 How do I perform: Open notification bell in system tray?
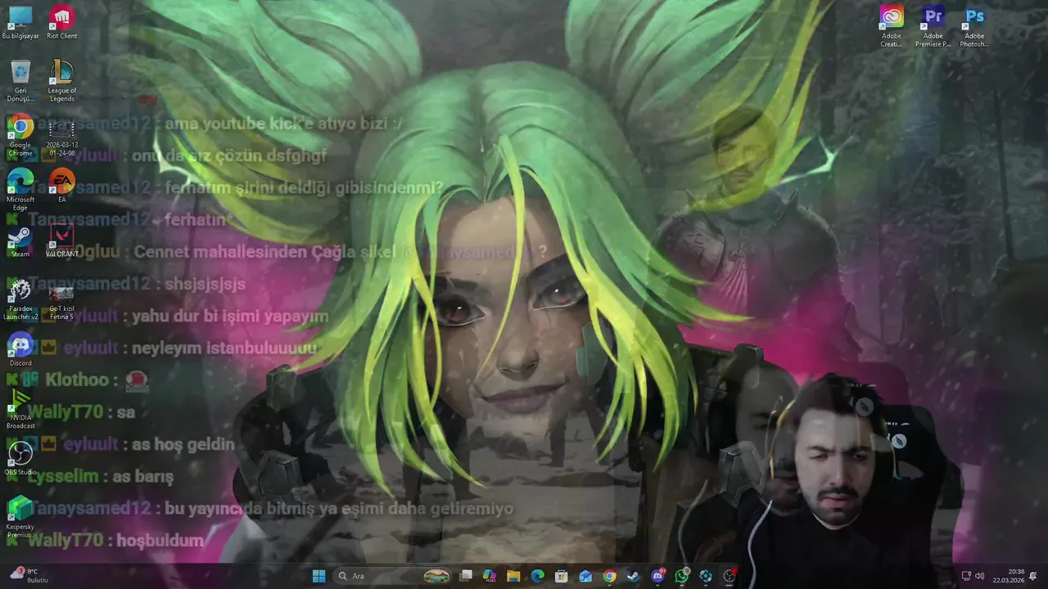coord(1033,576)
